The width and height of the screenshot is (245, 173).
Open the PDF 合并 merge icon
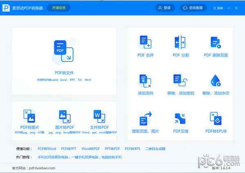[x=145, y=42]
